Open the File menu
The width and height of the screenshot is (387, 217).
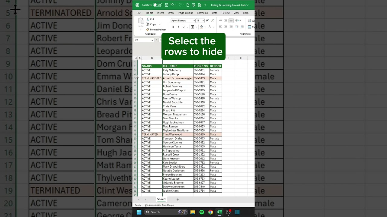tap(138, 13)
